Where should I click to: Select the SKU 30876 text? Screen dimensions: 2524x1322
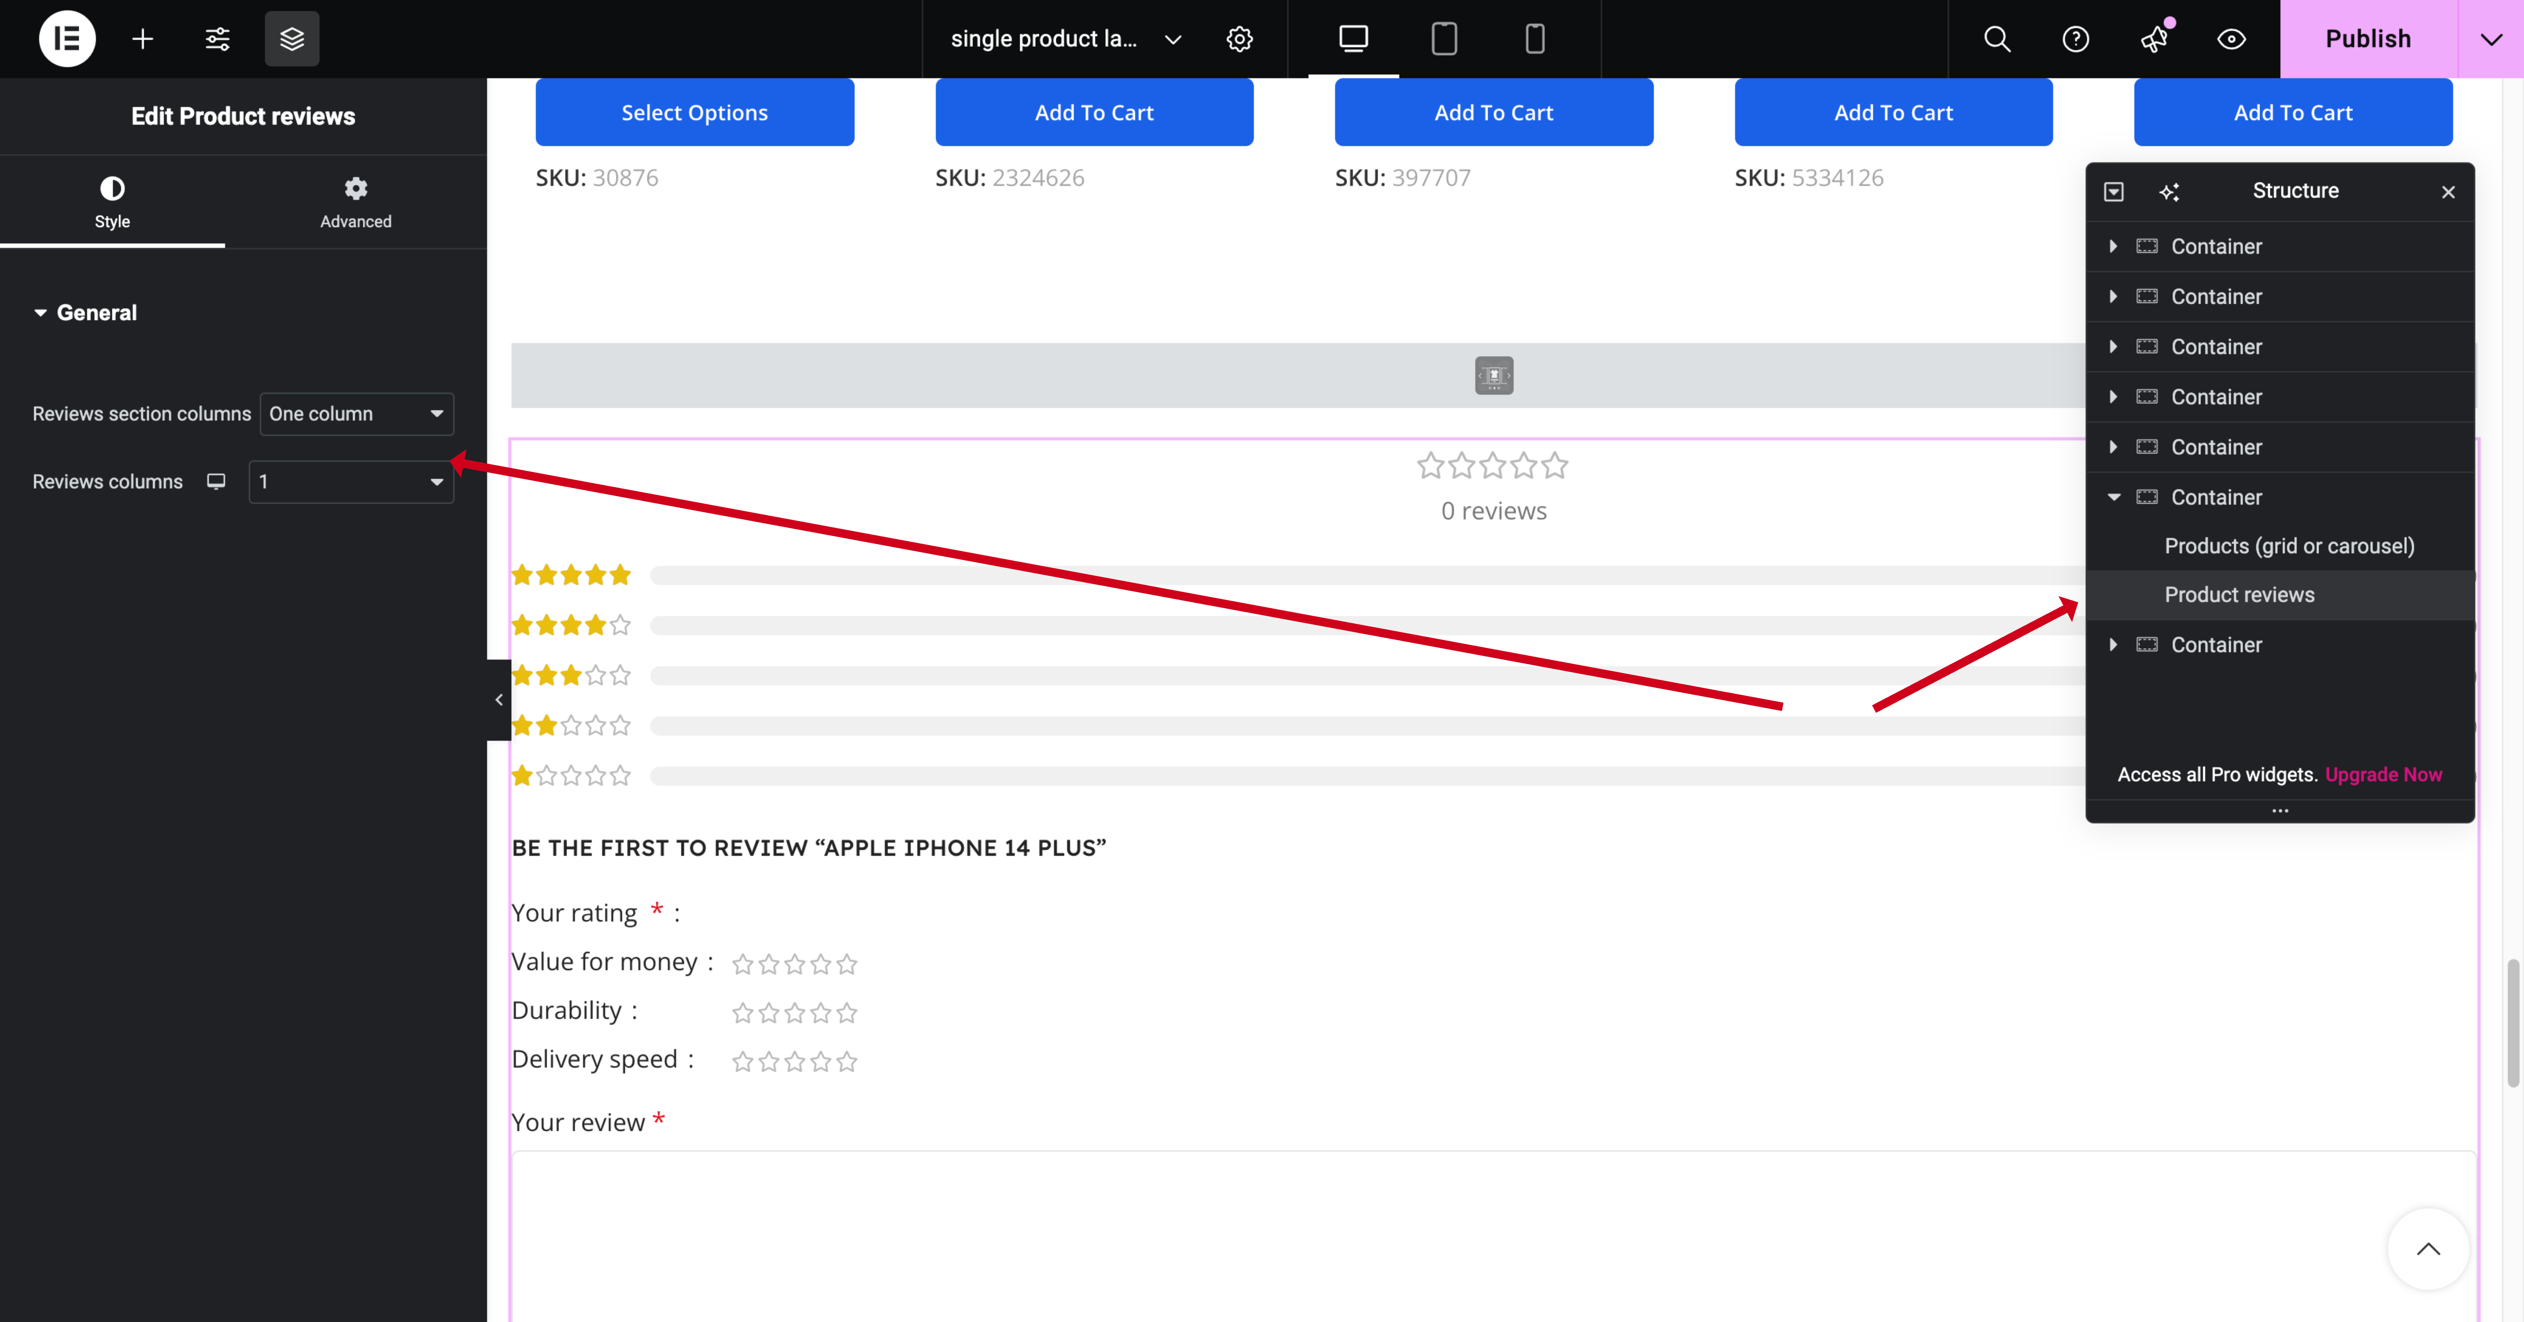(x=597, y=177)
